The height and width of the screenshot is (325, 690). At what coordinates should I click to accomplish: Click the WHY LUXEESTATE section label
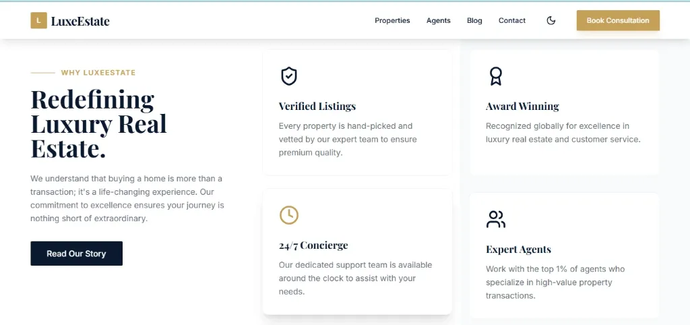pos(98,73)
